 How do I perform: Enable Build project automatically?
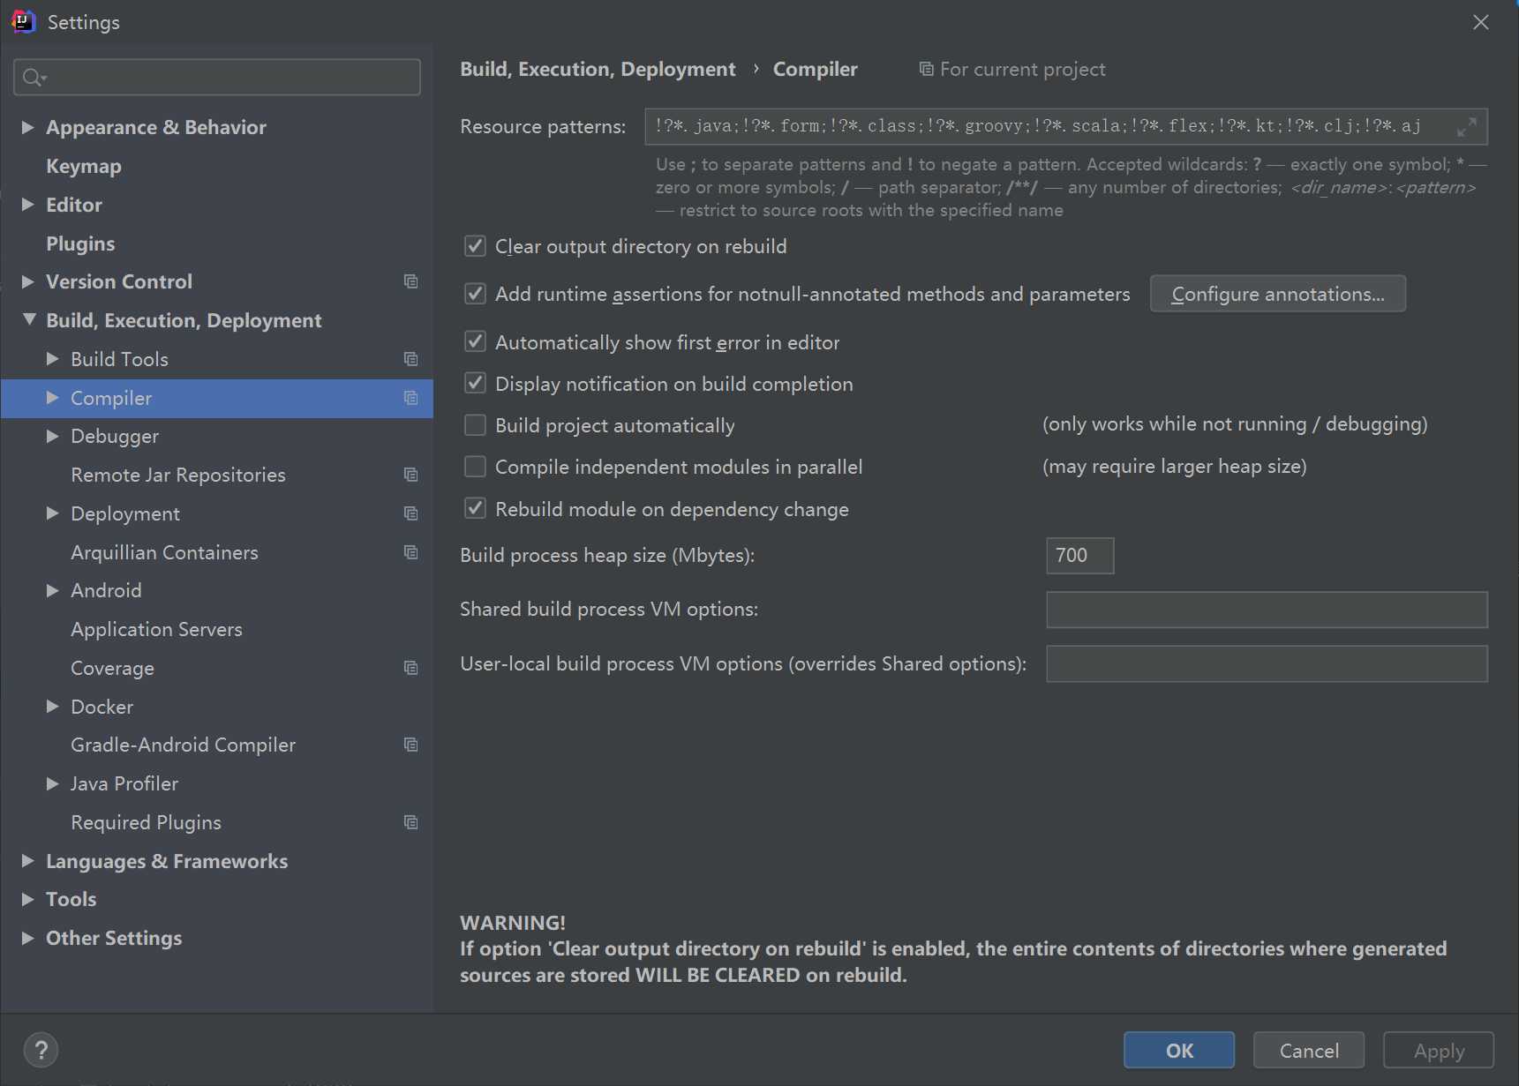pyautogui.click(x=475, y=425)
